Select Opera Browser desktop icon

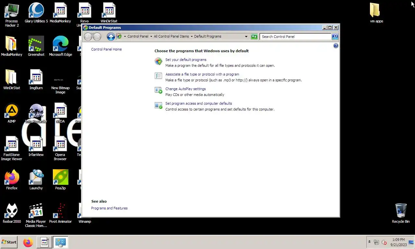click(x=60, y=148)
